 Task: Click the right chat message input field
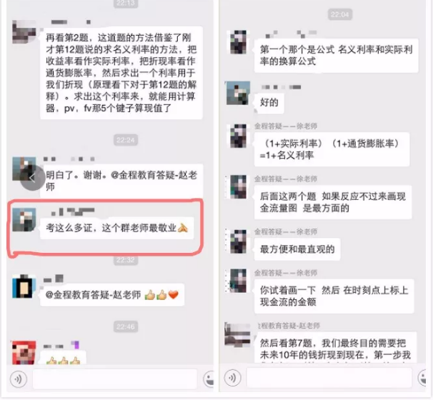point(329,377)
